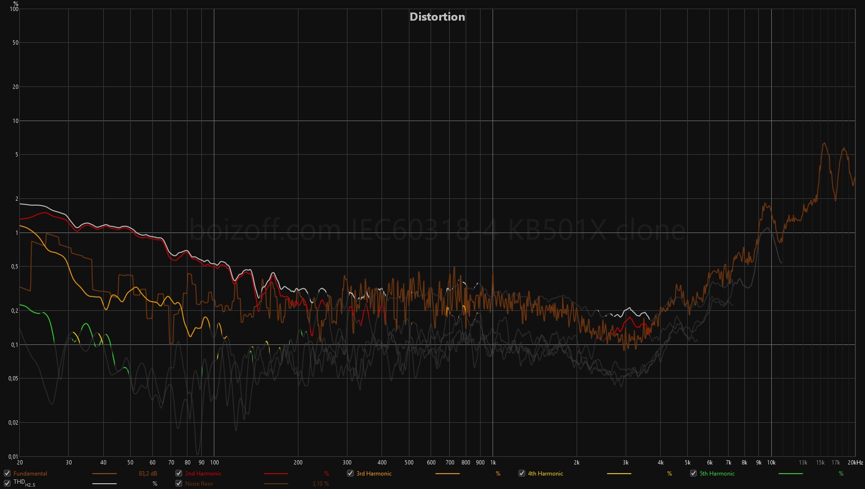Click the 4k frequency axis label

click(661, 463)
